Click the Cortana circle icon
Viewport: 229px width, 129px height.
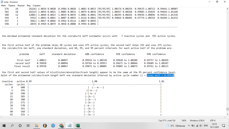(x=20, y=126)
